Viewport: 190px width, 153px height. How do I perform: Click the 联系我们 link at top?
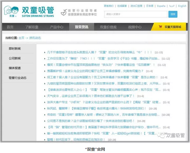click(109, 6)
